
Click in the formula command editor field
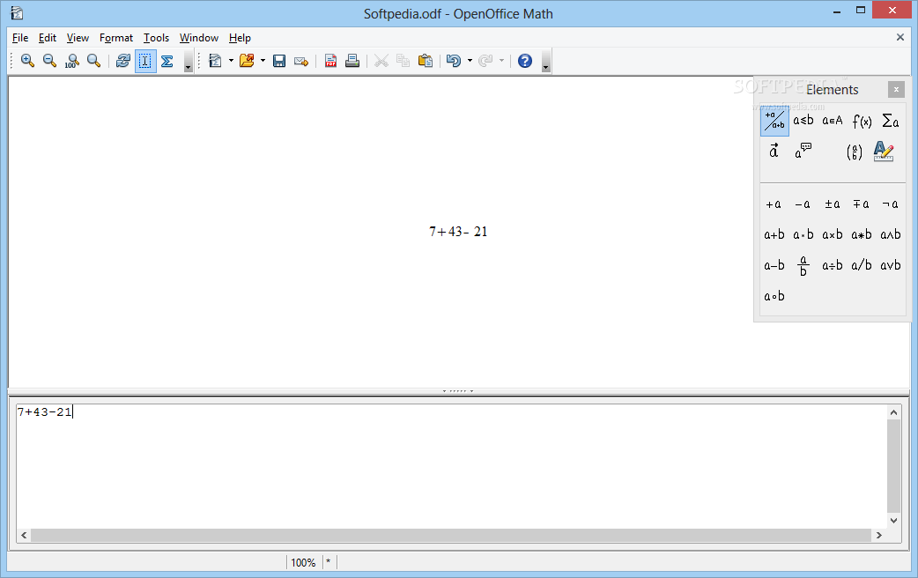pyautogui.click(x=451, y=465)
